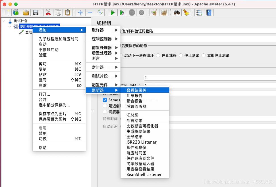Click 为子线程添加响应时间 menu item
The height and width of the screenshot is (187, 276).
click(59, 39)
